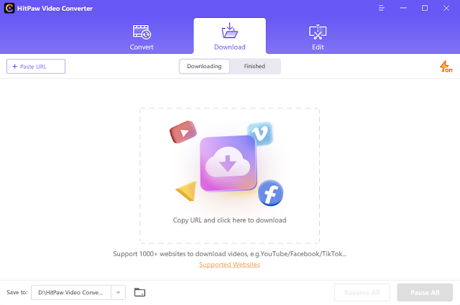This screenshot has width=460, height=305.
Task: Open the hamburger menu in title bar
Action: [x=382, y=8]
